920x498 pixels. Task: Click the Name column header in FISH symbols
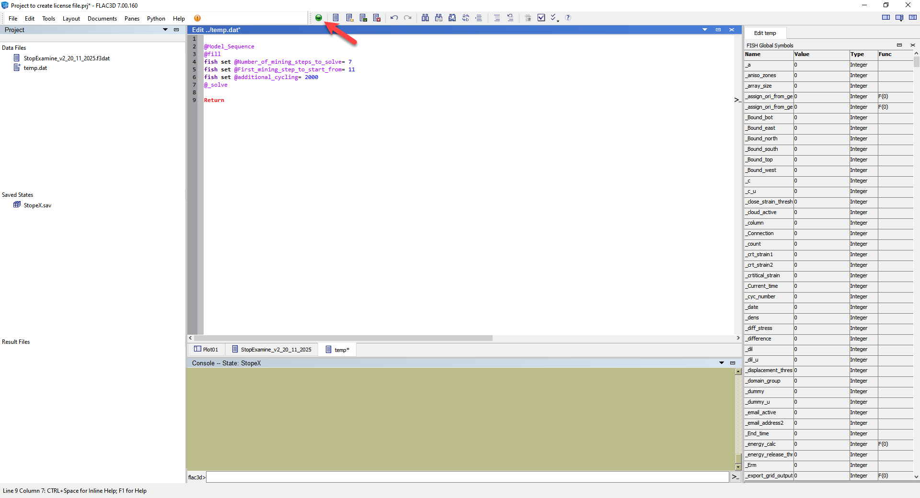click(769, 54)
